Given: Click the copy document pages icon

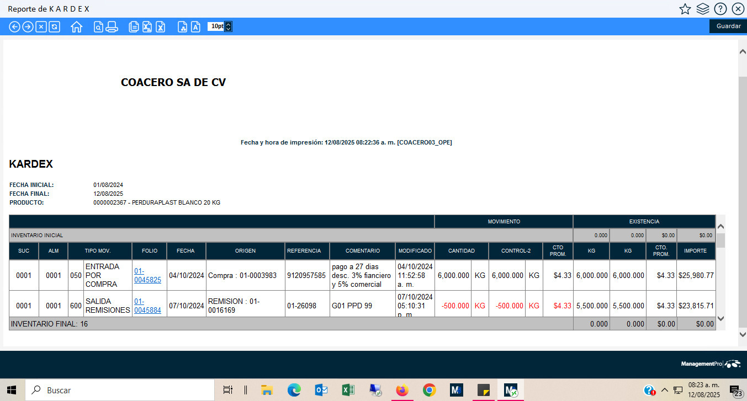Looking at the screenshot, I should click(133, 26).
